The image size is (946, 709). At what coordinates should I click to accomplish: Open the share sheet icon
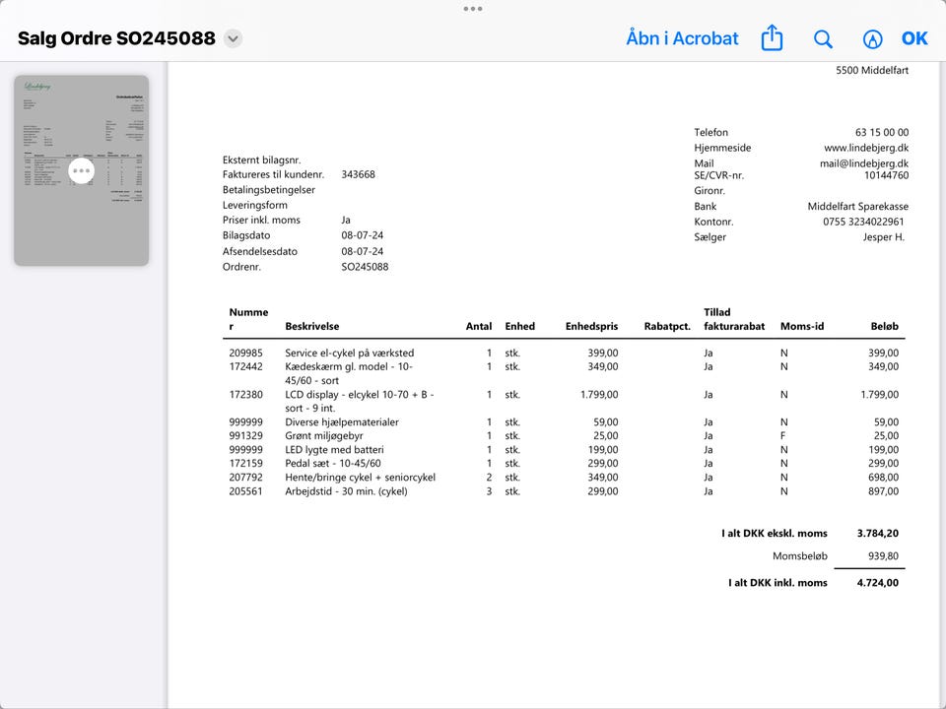pyautogui.click(x=772, y=38)
